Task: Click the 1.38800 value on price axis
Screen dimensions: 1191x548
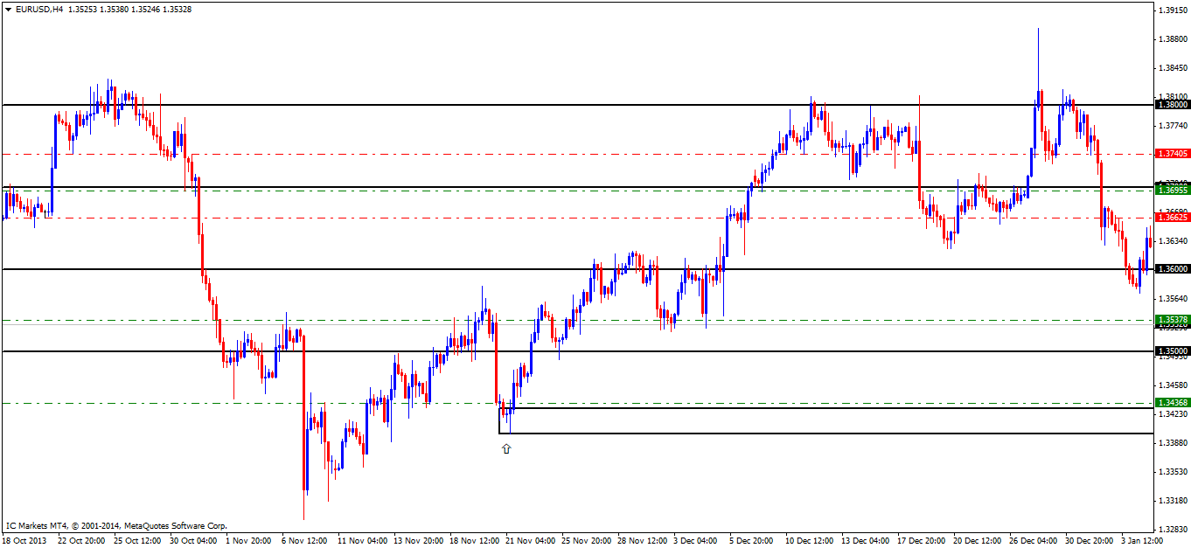Action: [1173, 39]
